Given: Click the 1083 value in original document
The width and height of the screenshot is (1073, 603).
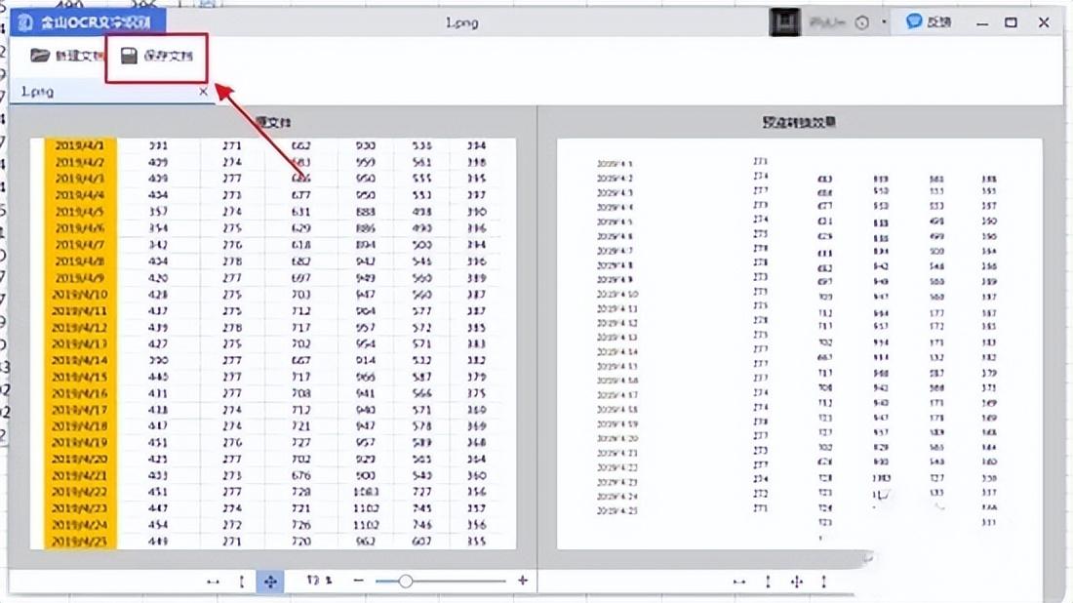Looking at the screenshot, I should [x=366, y=492].
